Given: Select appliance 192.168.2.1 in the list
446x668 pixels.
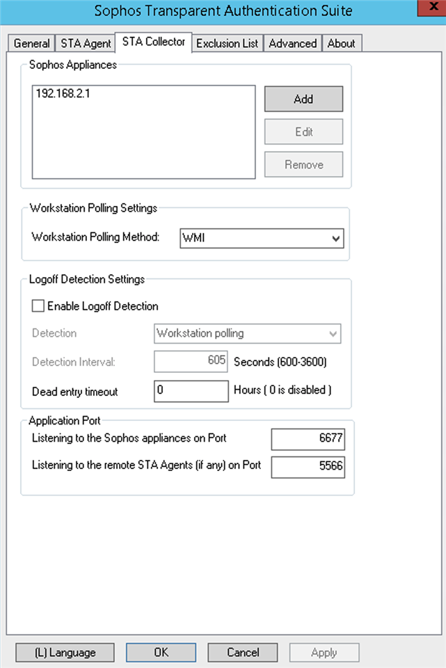Looking at the screenshot, I should click(63, 93).
